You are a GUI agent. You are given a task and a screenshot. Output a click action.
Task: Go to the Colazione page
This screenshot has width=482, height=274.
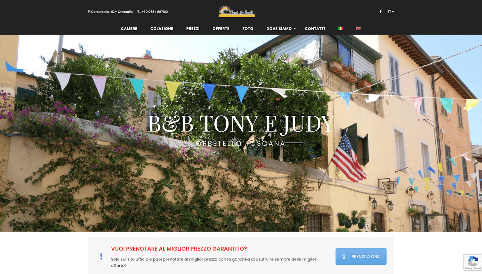[x=162, y=29]
